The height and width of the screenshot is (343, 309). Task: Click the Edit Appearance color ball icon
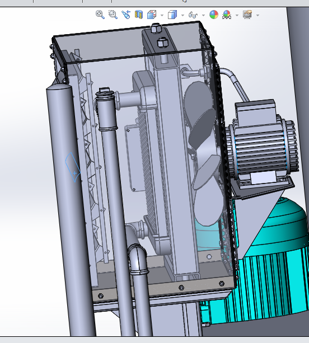pos(214,15)
